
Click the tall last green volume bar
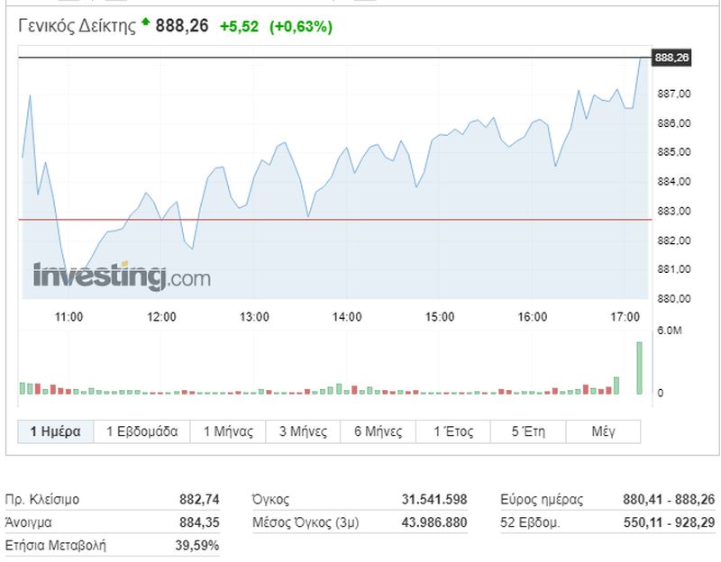tap(639, 368)
